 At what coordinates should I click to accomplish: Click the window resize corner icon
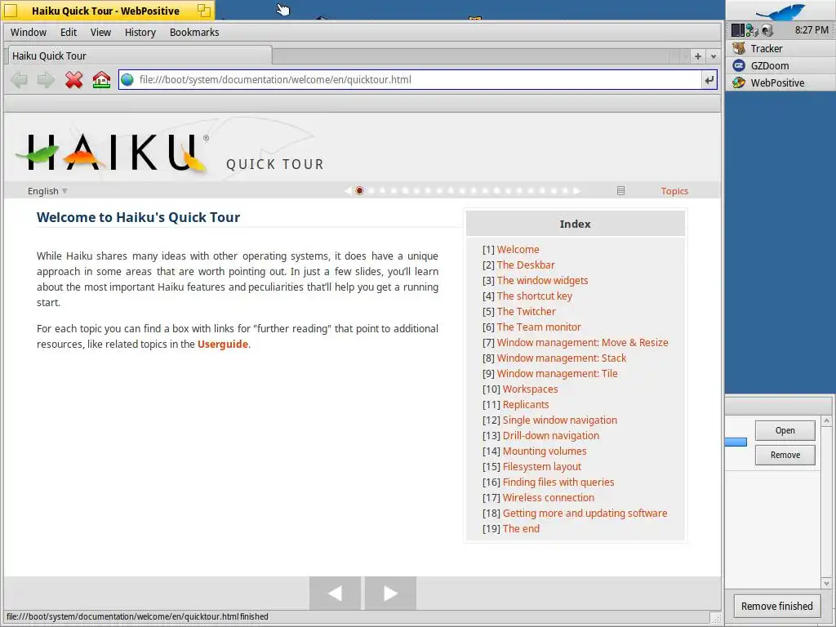716,618
